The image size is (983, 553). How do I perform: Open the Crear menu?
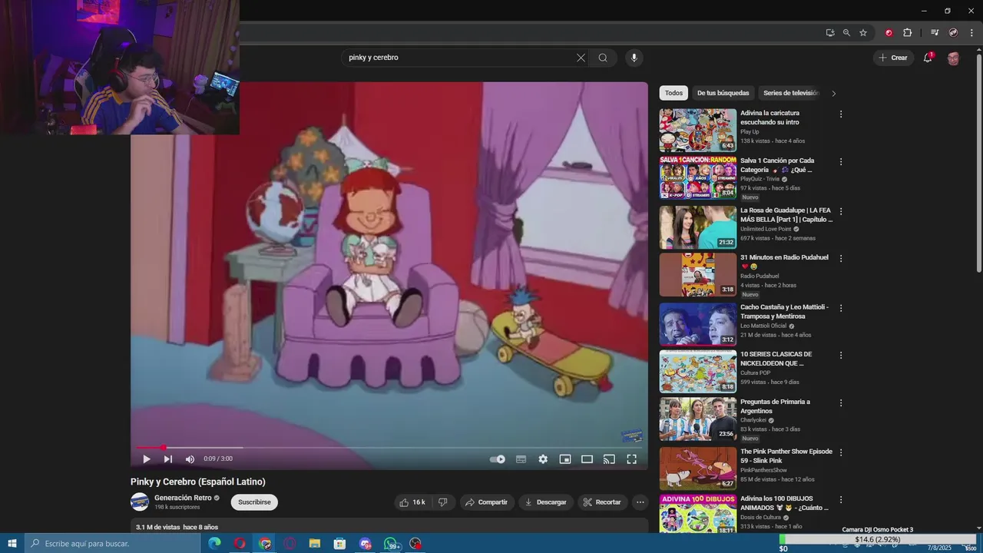[x=893, y=58]
